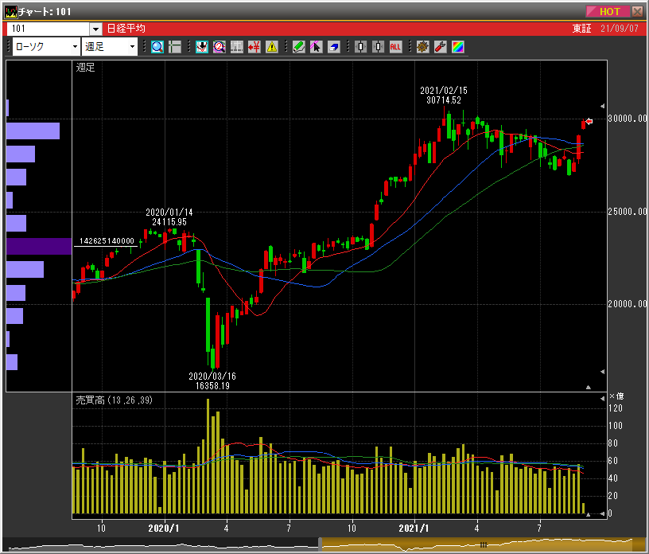Screen dimensions: 649x554
Task: Open the 週足 timeframe dropdown
Action: click(133, 47)
